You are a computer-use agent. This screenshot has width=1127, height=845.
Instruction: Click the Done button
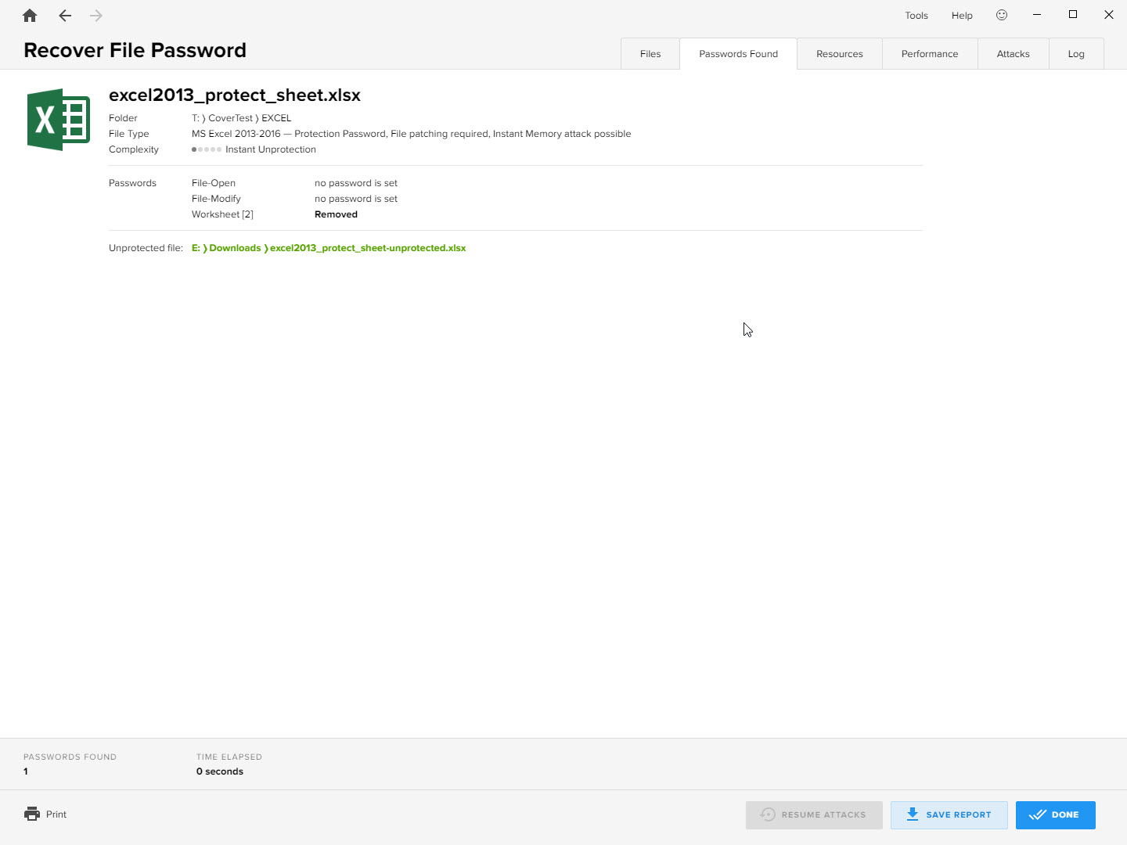[x=1055, y=814]
